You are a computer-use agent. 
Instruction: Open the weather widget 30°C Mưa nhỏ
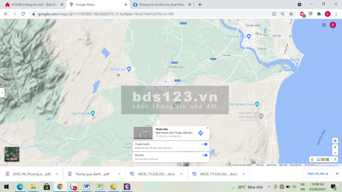(247, 187)
